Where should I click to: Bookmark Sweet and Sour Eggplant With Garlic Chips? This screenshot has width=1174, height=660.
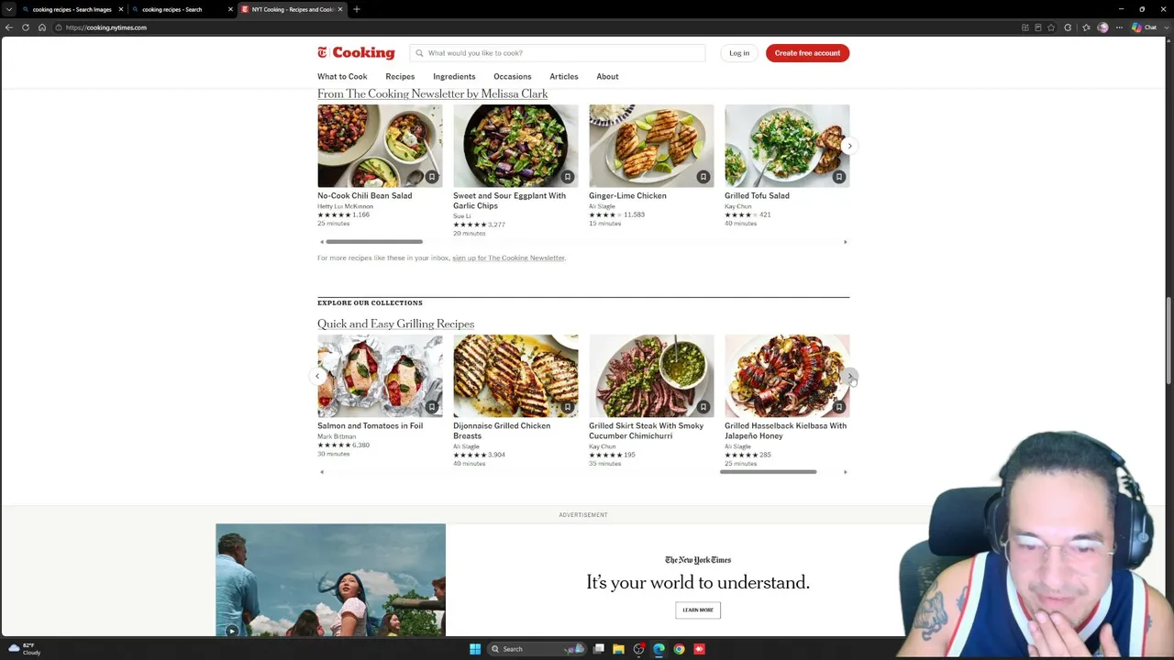(x=567, y=177)
